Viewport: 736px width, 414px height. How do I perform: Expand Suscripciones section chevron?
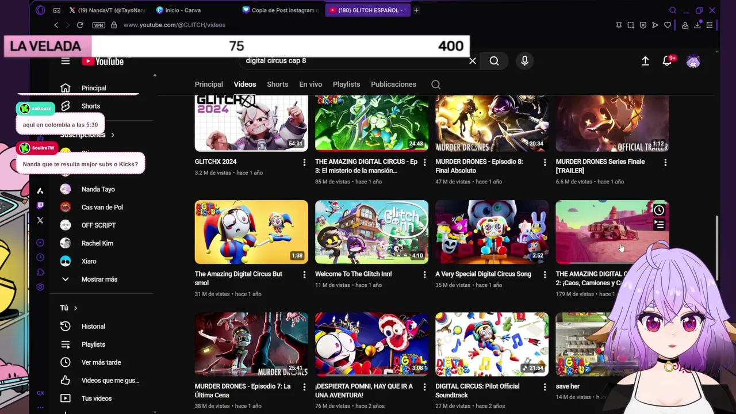tap(113, 135)
